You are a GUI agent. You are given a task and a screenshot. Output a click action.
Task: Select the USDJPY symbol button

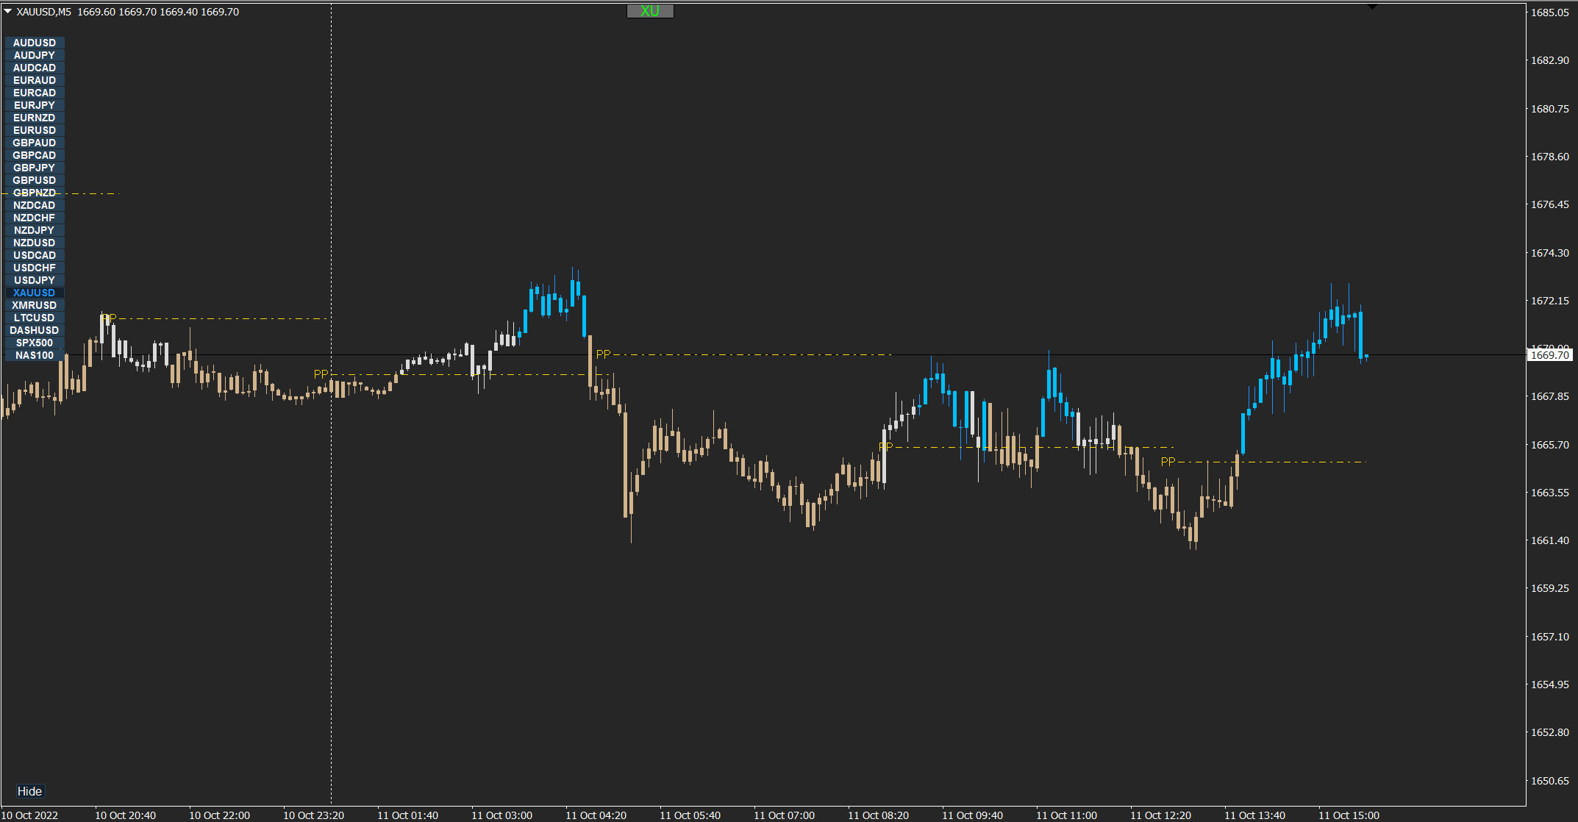pos(35,280)
